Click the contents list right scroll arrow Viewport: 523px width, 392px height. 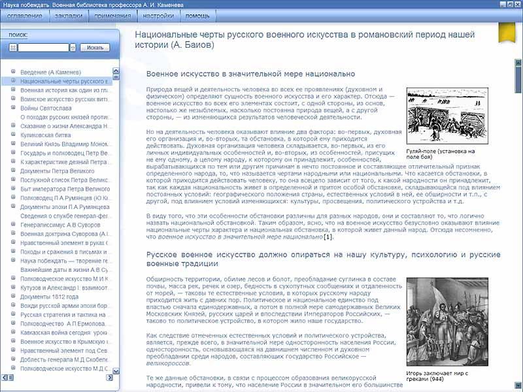[110, 378]
